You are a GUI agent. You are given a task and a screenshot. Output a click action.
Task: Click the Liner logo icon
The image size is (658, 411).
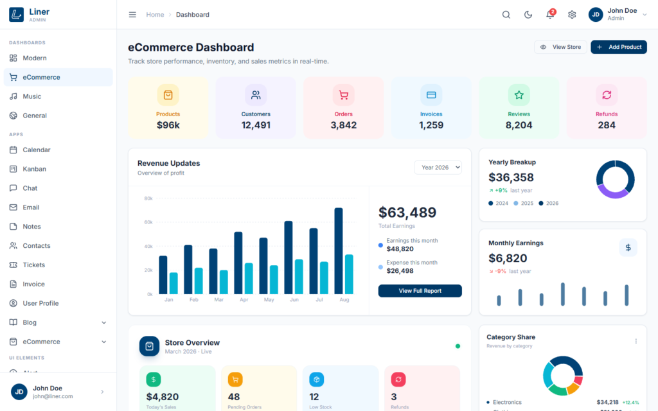[x=16, y=15]
